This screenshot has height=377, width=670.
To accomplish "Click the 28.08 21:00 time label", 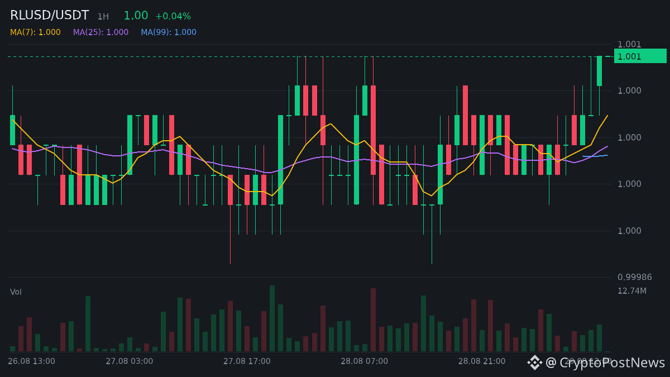I will 482,361.
